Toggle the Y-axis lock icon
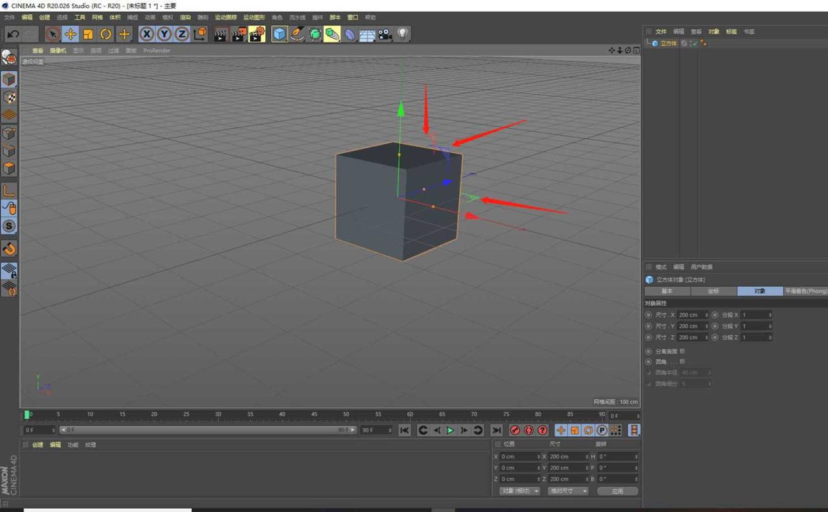 coord(164,34)
